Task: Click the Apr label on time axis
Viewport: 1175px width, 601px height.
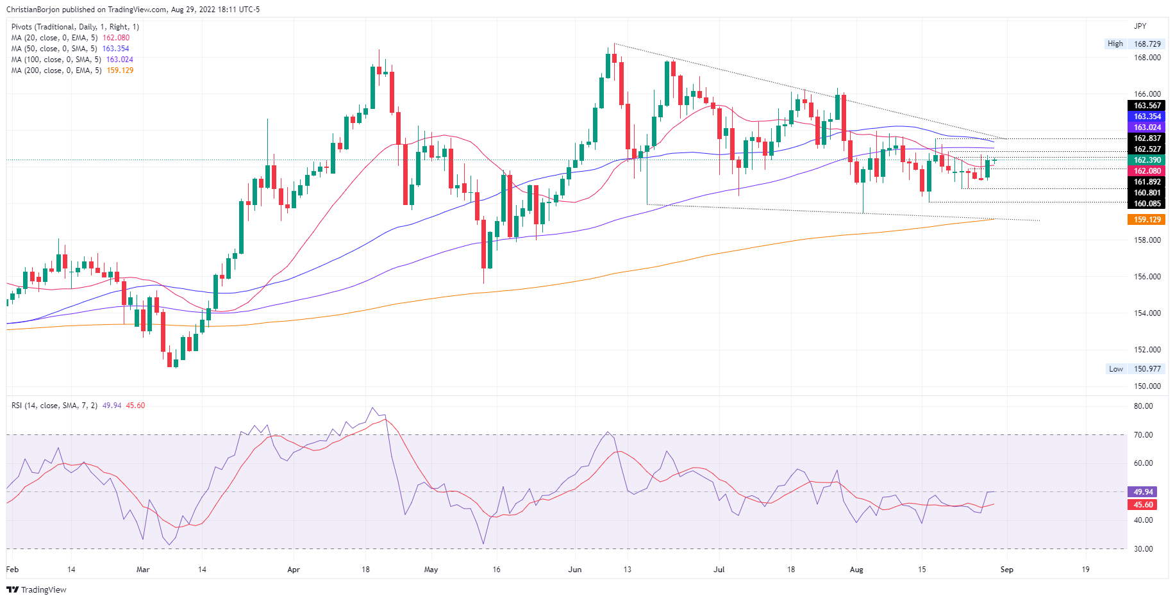Action: 294,570
